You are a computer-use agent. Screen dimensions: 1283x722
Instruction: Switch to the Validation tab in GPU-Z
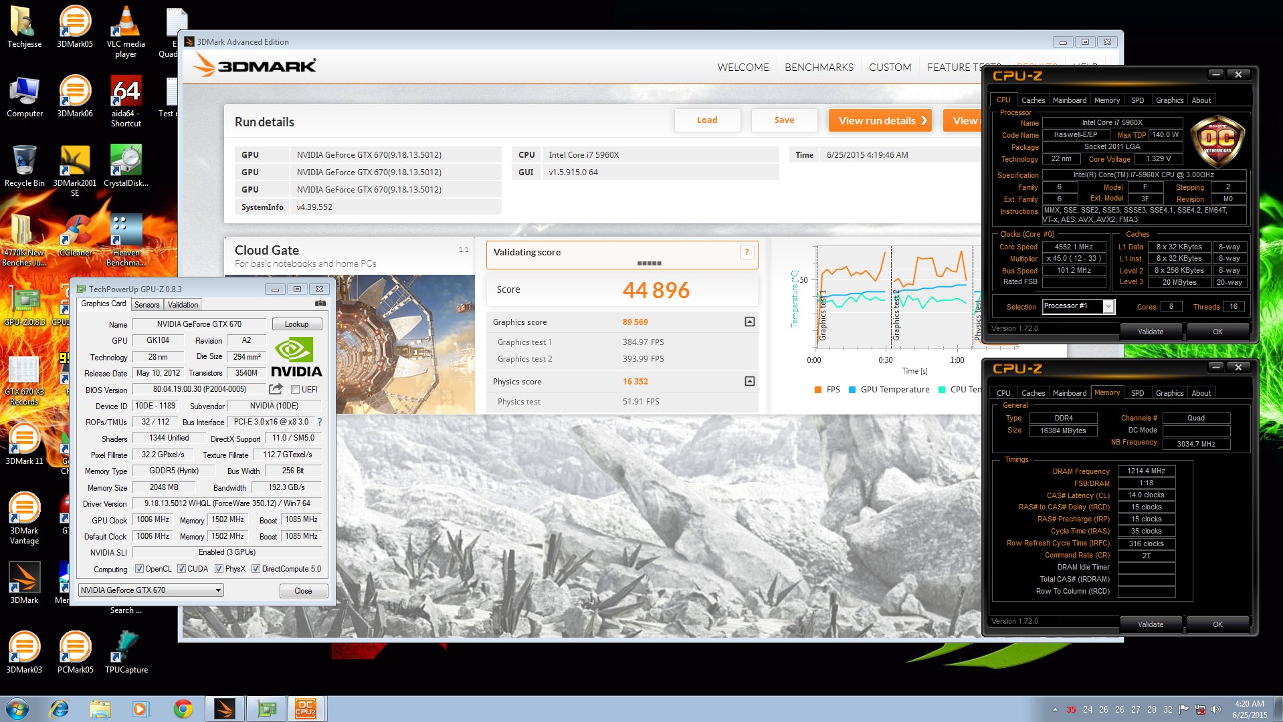coord(183,305)
